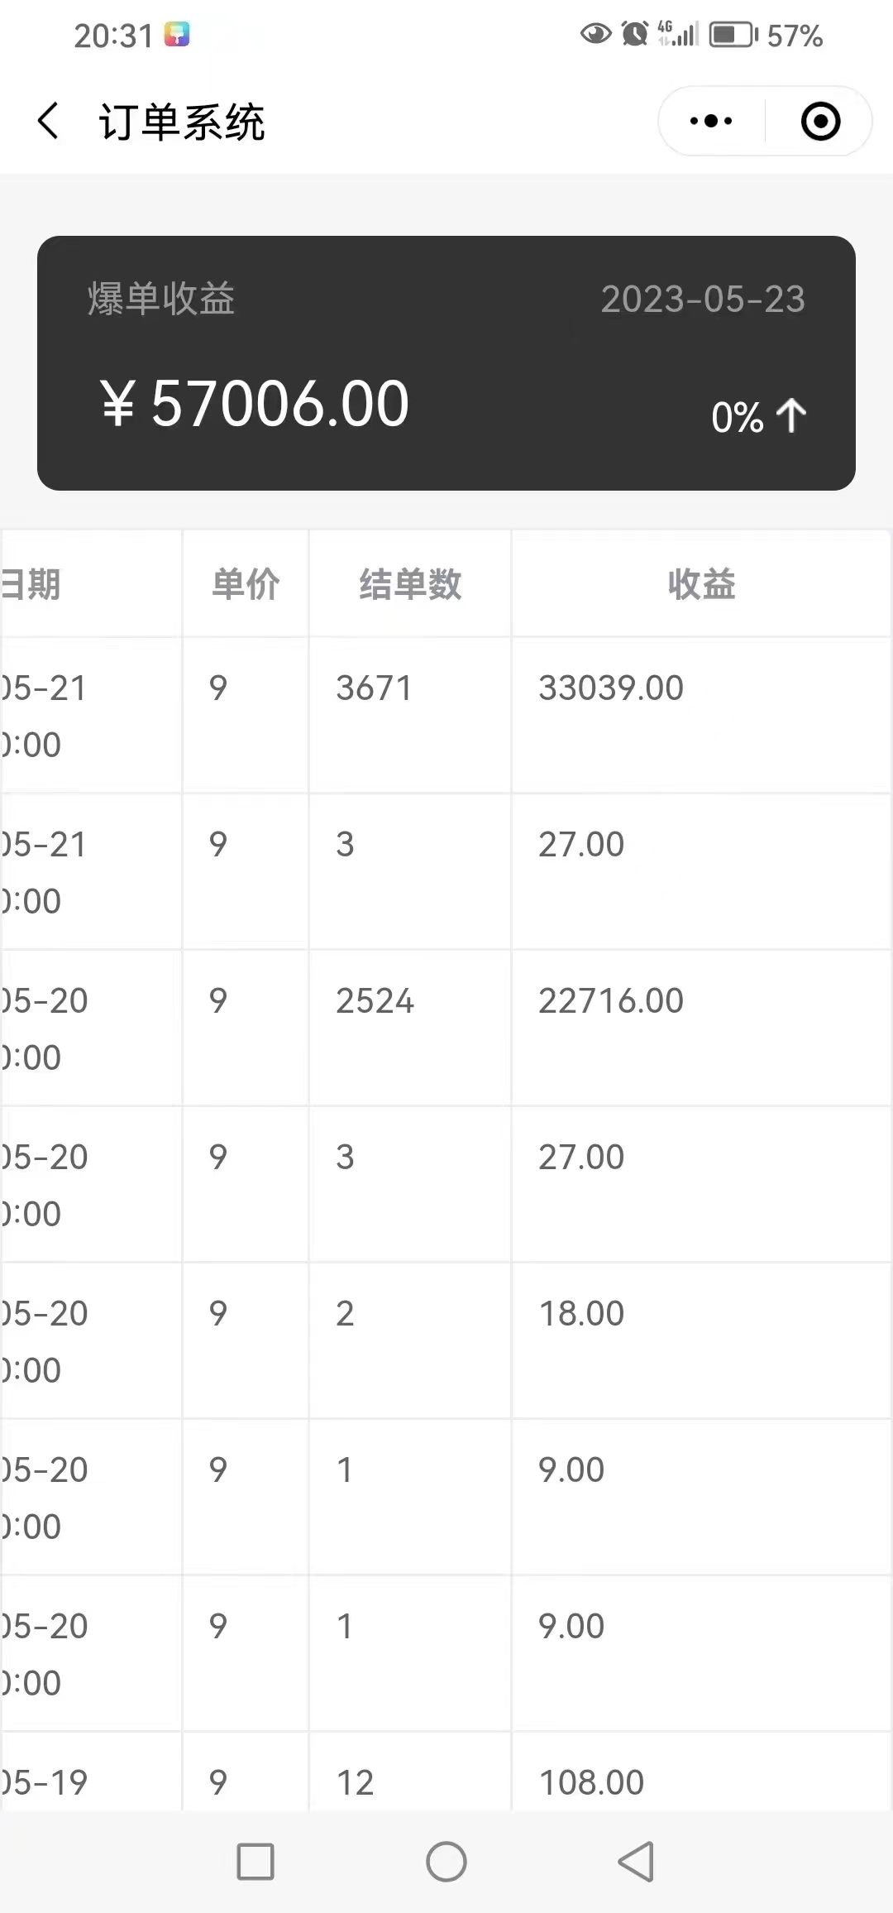Open the row with 33039.00 earnings
This screenshot has height=1913, width=893.
446,715
